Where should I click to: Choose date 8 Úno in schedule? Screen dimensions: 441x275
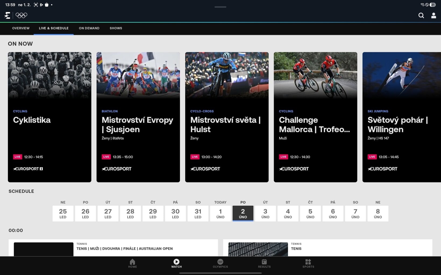[x=378, y=213]
